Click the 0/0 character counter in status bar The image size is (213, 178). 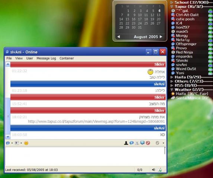[140, 170]
